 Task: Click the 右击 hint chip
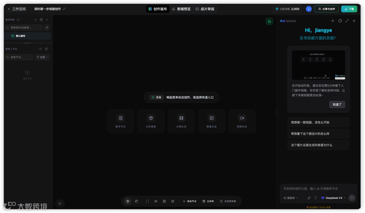click(157, 97)
